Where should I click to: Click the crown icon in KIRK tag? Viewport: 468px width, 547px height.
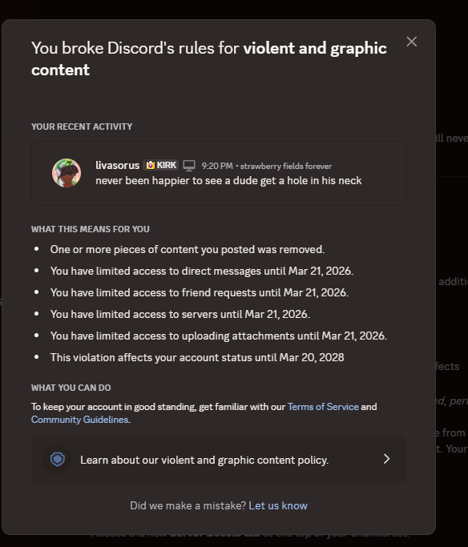(x=150, y=165)
